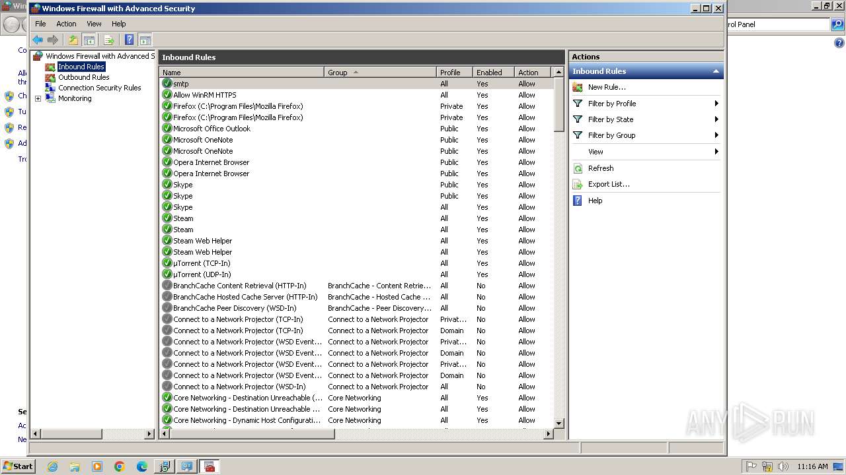Screen dimensions: 846x475
Task: Click the Up one level folder icon
Action: [73, 40]
